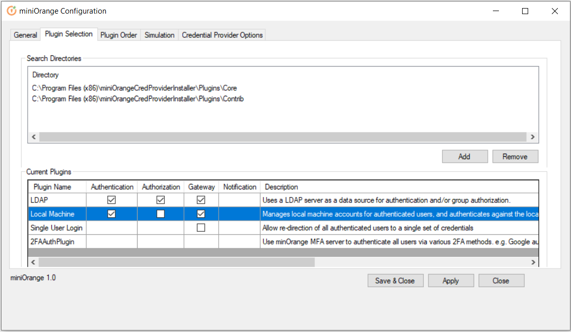Viewport: 571px width, 332px height.
Task: Click directory list left scroll arrow
Action: click(34, 137)
